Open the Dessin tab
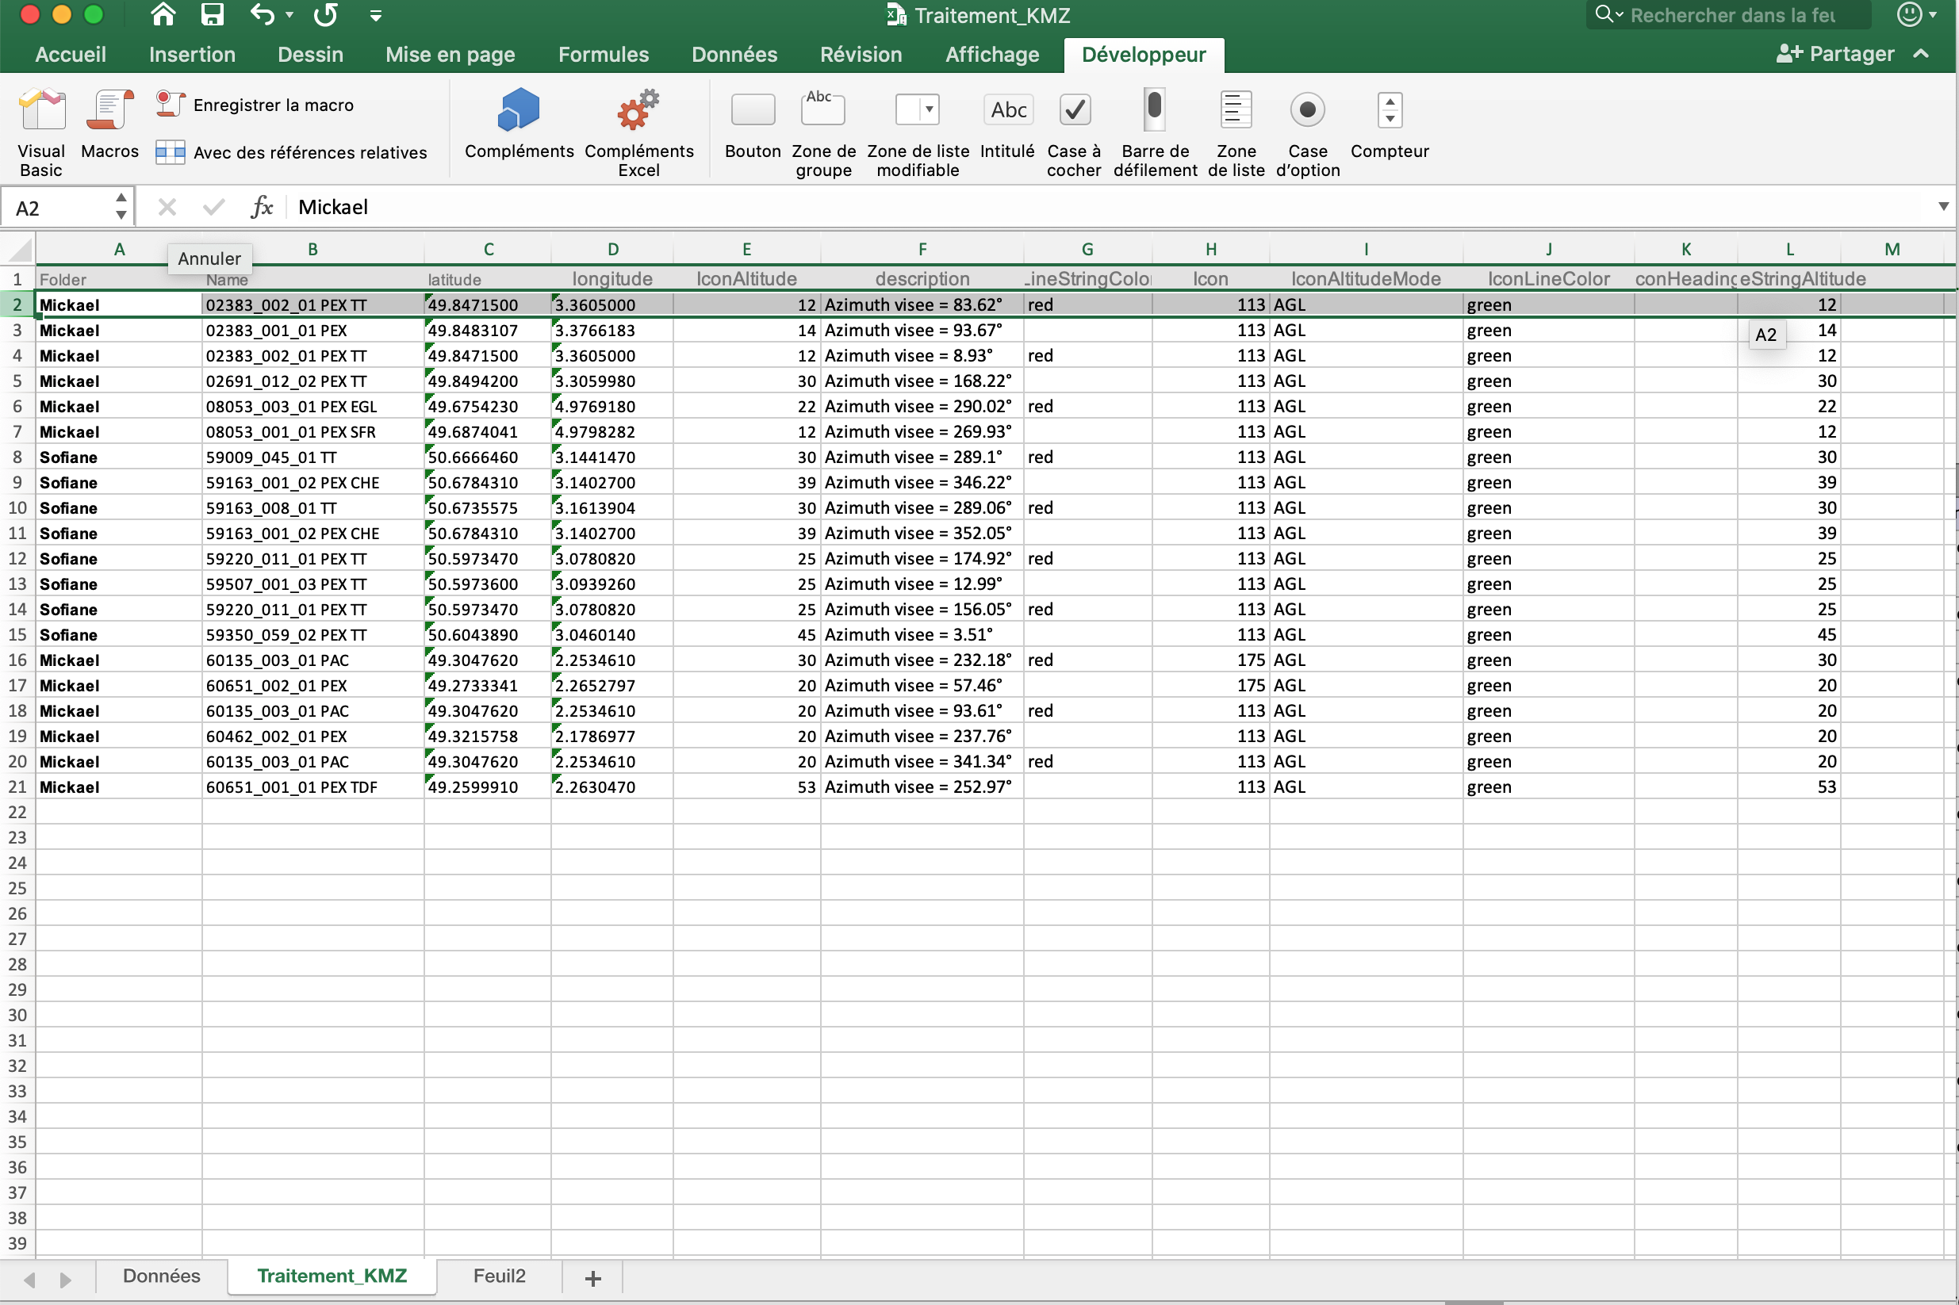 311,55
